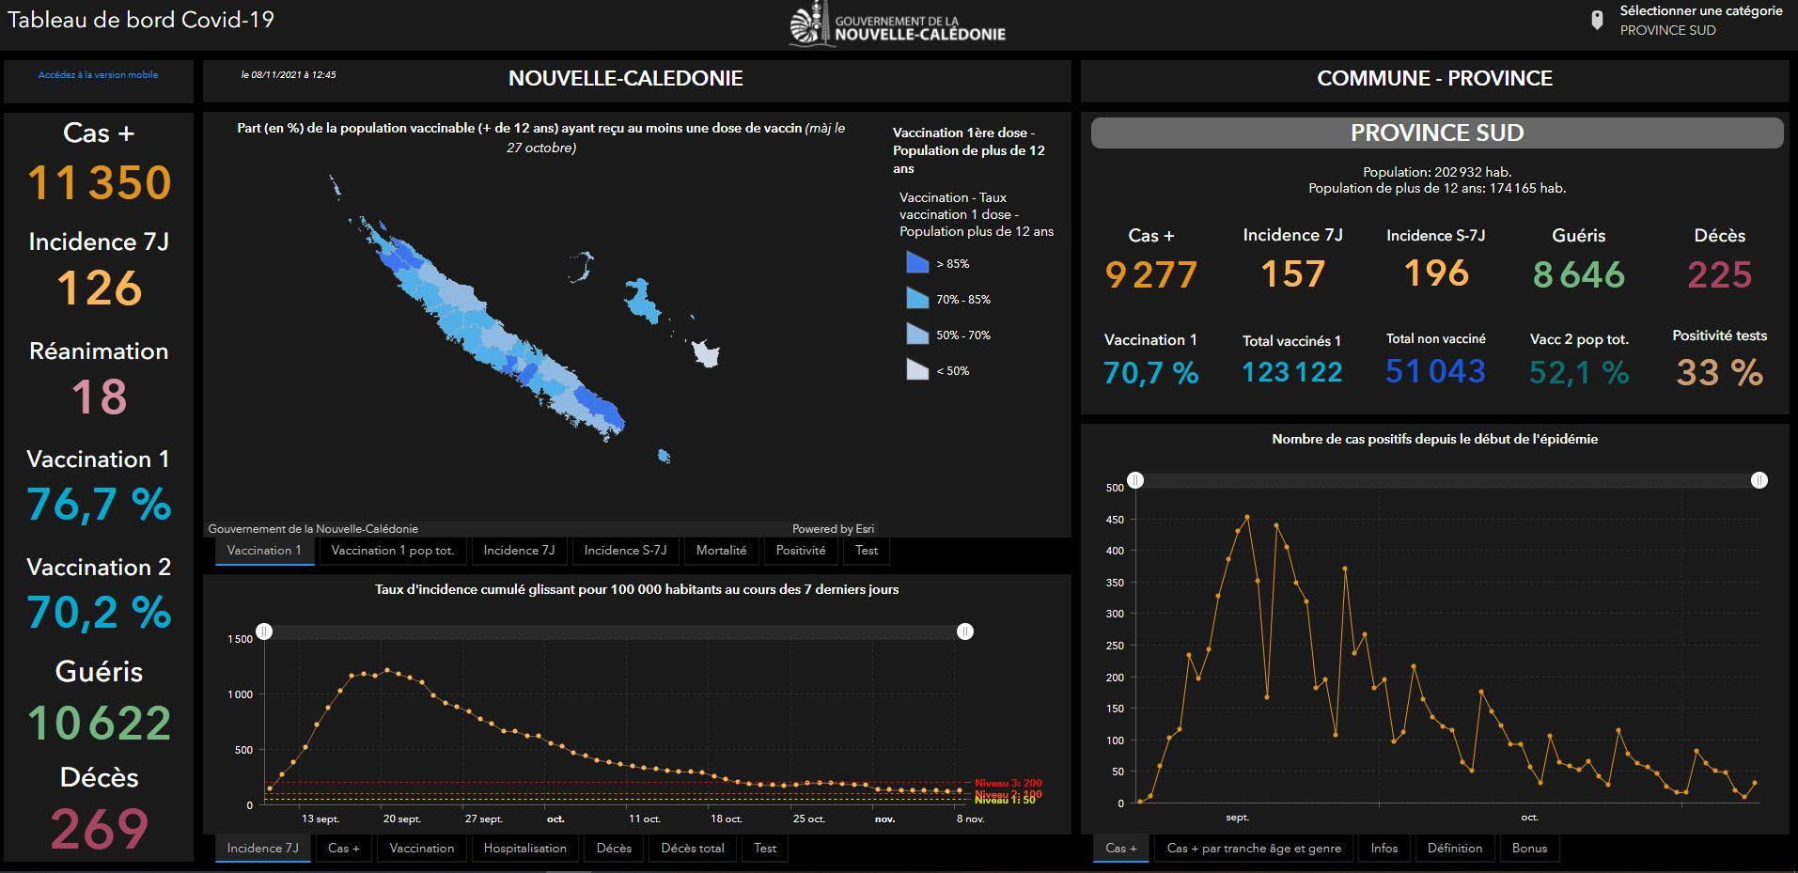Click the <50% legend swatch icon
1798x873 pixels.
pos(917,370)
